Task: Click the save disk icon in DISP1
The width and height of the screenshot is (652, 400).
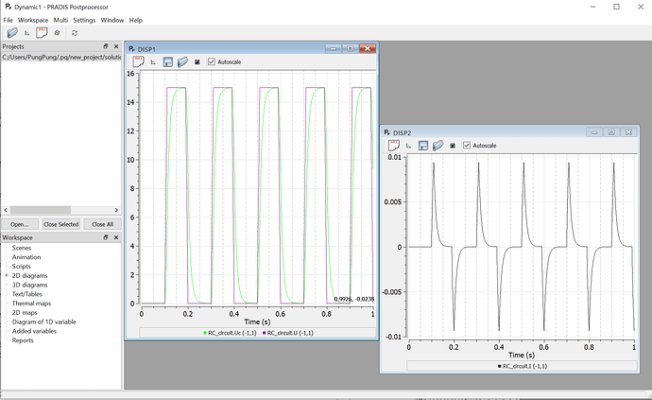Action: coord(167,62)
